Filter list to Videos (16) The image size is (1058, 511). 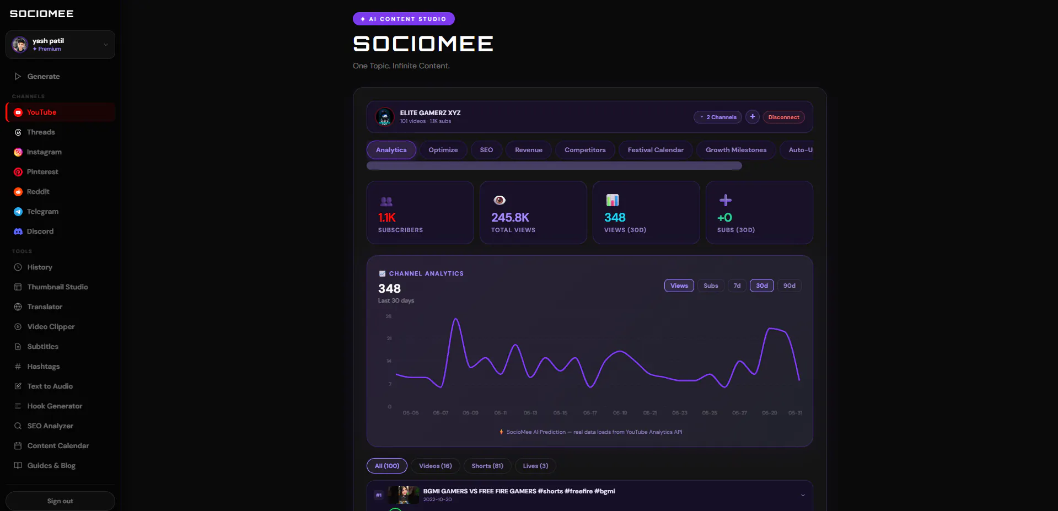(x=435, y=466)
